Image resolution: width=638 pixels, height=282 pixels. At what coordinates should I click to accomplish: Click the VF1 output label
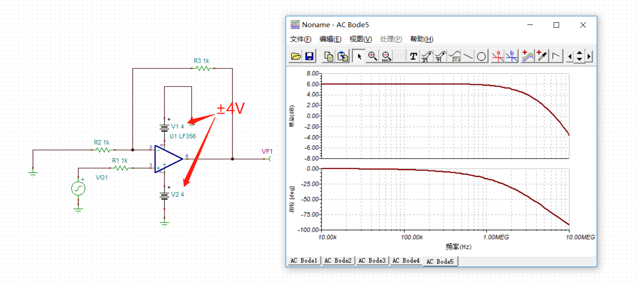click(x=268, y=151)
